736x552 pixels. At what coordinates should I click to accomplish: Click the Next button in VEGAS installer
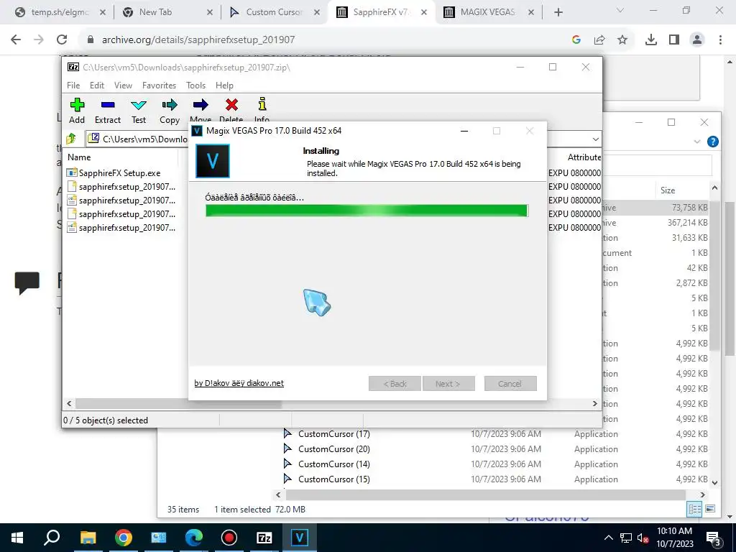[448, 384]
